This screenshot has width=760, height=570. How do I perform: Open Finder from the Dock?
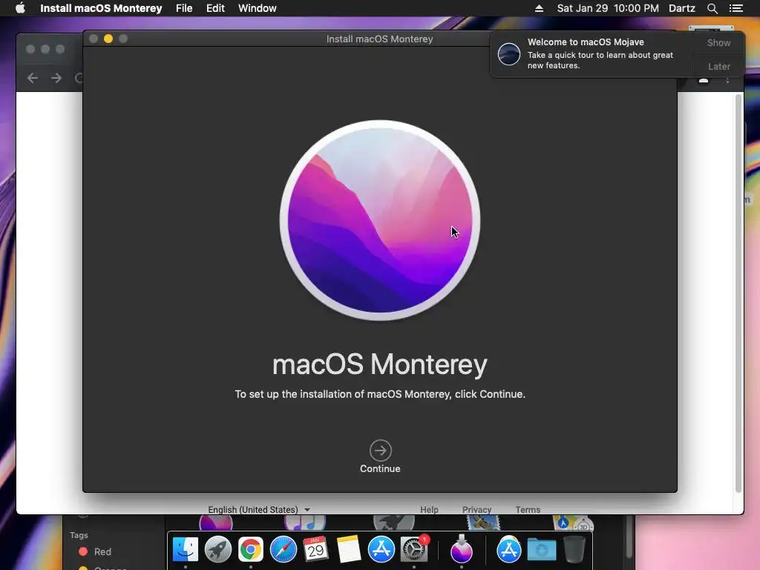[x=186, y=549]
